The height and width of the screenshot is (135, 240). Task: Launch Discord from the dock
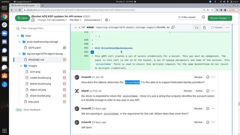pyautogui.click(x=4, y=42)
